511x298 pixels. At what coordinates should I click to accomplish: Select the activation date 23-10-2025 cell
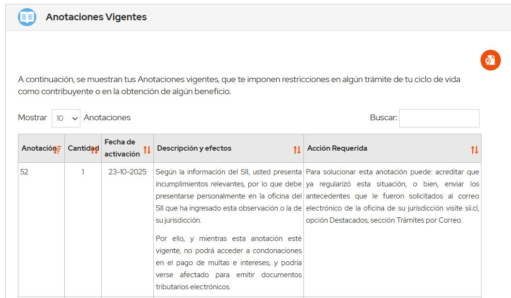(x=127, y=171)
